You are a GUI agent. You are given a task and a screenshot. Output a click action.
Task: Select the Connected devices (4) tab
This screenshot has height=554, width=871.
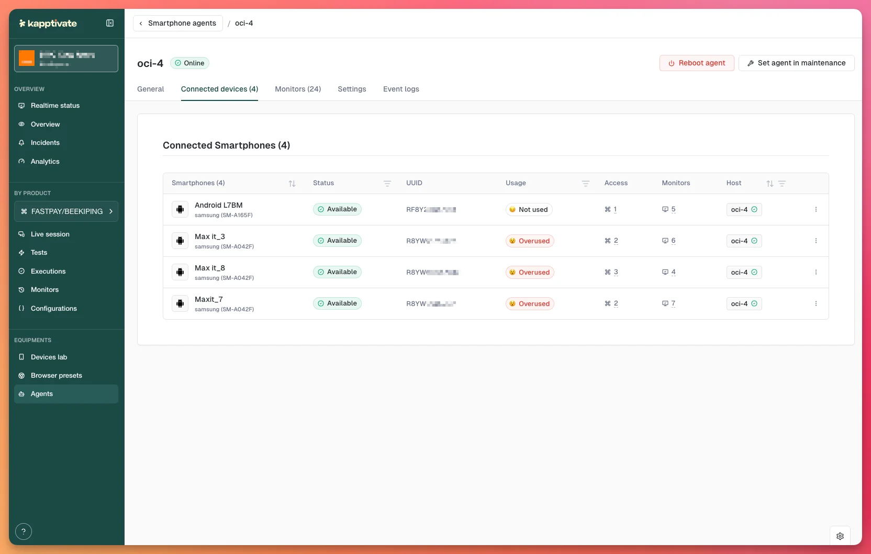click(x=219, y=89)
